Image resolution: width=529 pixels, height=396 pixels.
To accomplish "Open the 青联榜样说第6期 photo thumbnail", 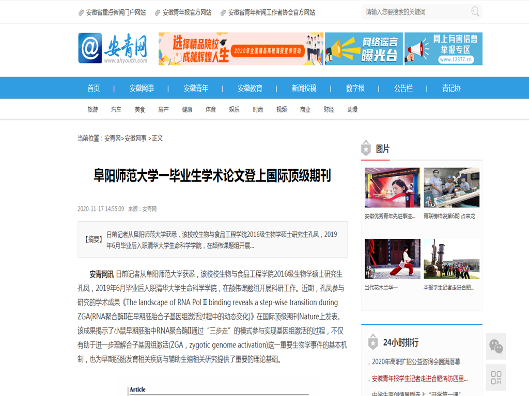I will [x=452, y=188].
